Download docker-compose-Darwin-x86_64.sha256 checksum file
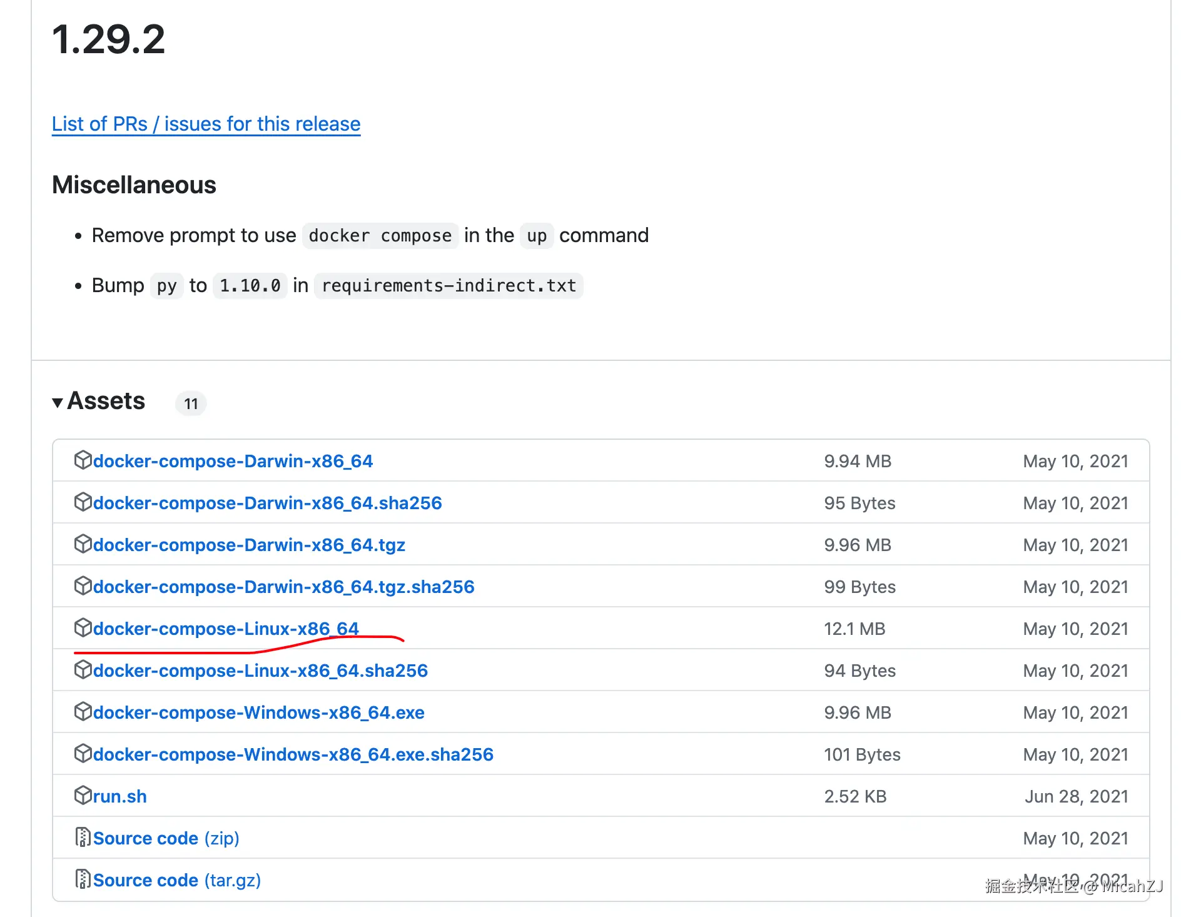 tap(267, 504)
